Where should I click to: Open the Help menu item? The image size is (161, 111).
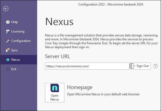(19, 22)
